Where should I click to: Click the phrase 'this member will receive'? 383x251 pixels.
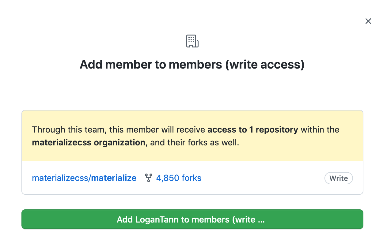[157, 129]
